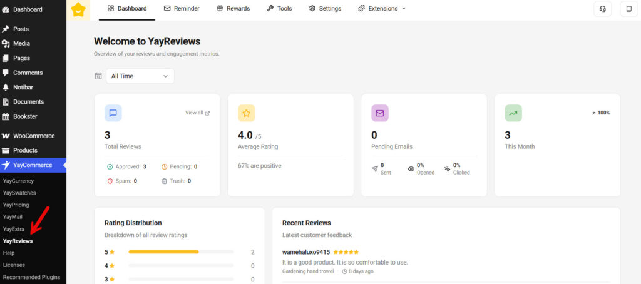Open YayMail submenu link
This screenshot has width=641, height=284.
click(x=13, y=217)
